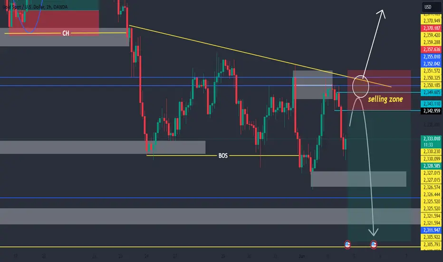Click the blue price label 2,311.947

pyautogui.click(x=431, y=230)
